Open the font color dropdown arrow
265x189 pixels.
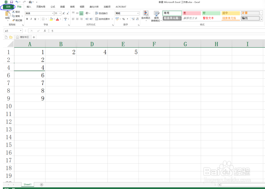point(60,19)
